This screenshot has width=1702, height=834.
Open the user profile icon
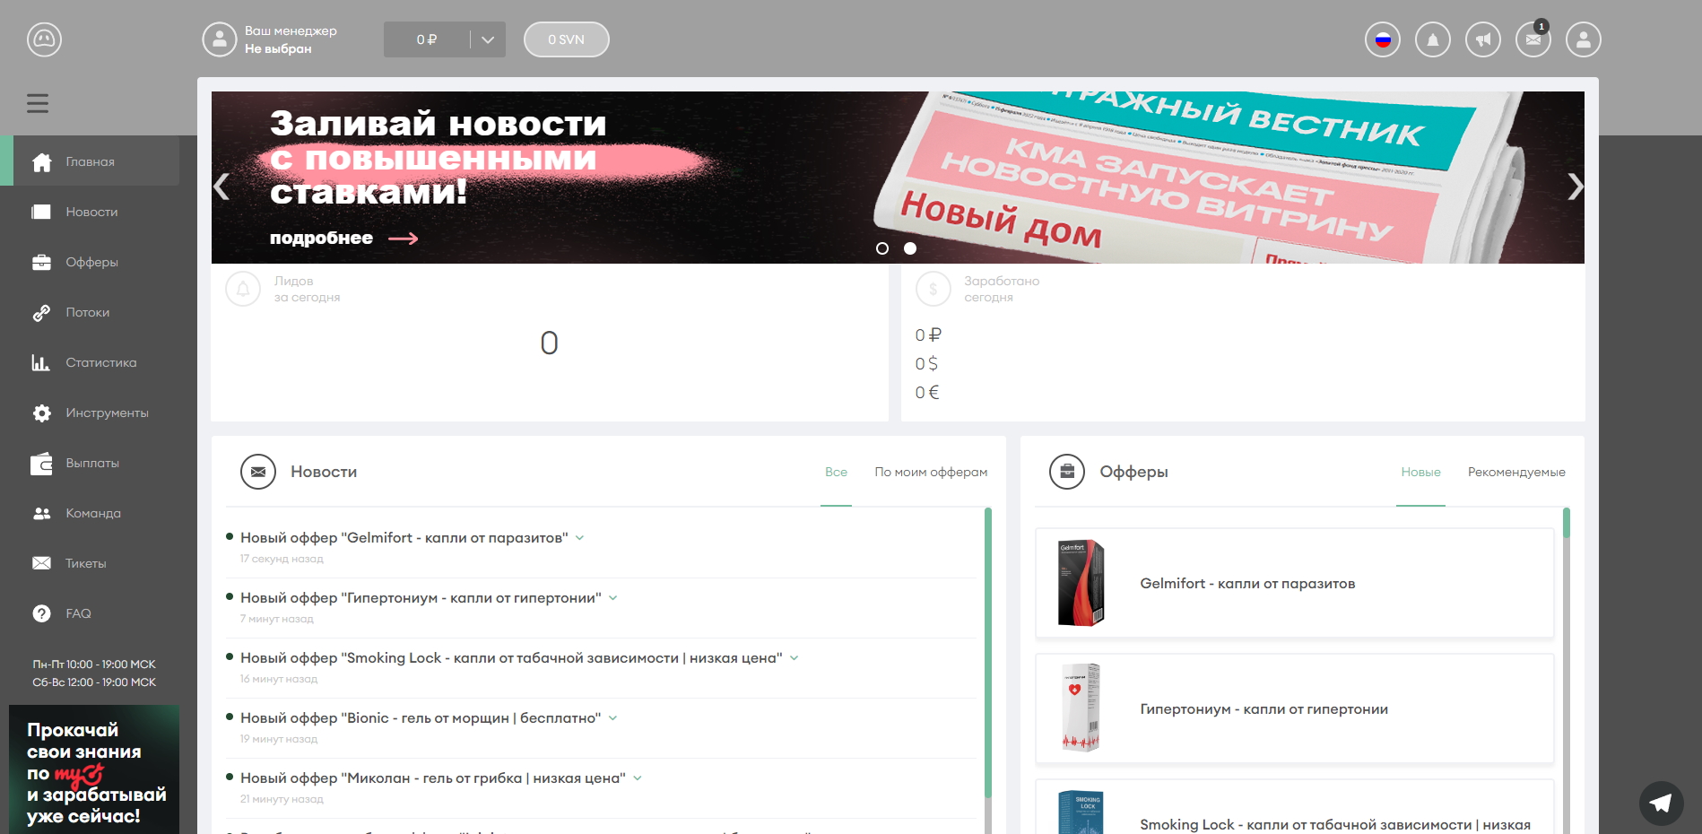[1584, 39]
